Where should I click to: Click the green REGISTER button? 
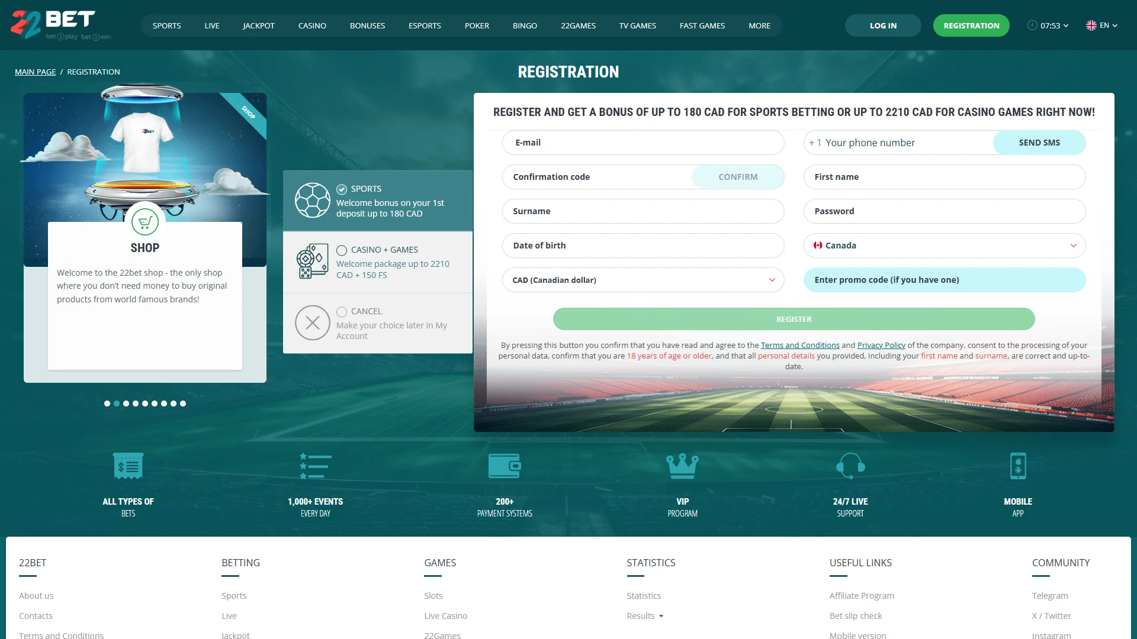coord(794,319)
